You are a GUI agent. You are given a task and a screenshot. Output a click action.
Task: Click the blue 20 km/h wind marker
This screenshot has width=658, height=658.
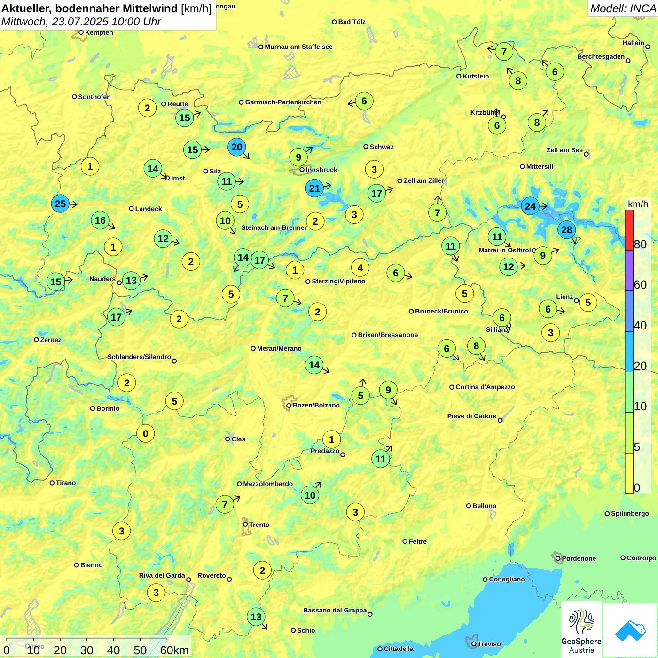pyautogui.click(x=236, y=147)
